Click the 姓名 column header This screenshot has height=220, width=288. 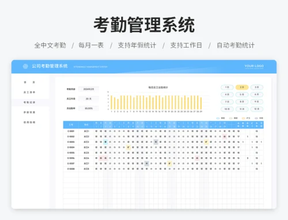tap(86, 125)
